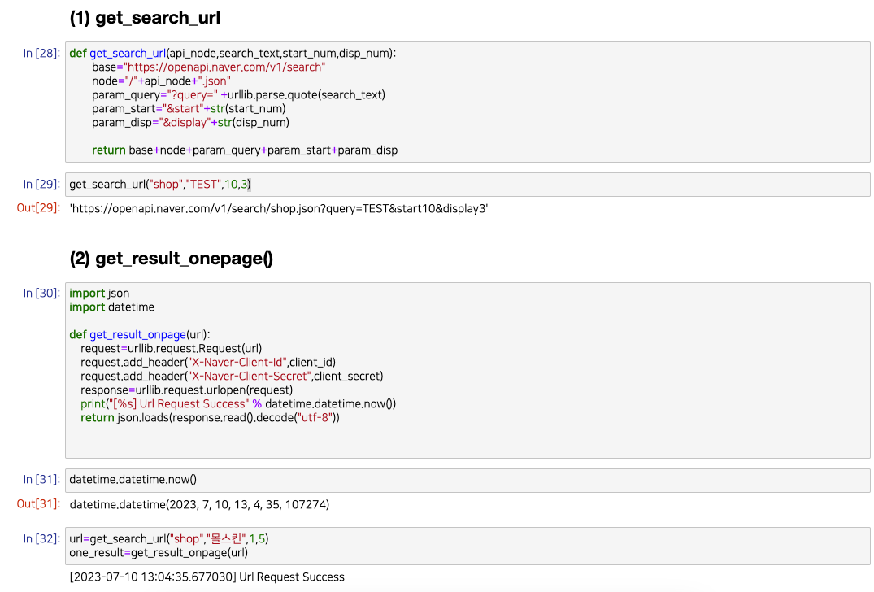
Task: Click the In [31] cell prompt
Action: (x=41, y=479)
